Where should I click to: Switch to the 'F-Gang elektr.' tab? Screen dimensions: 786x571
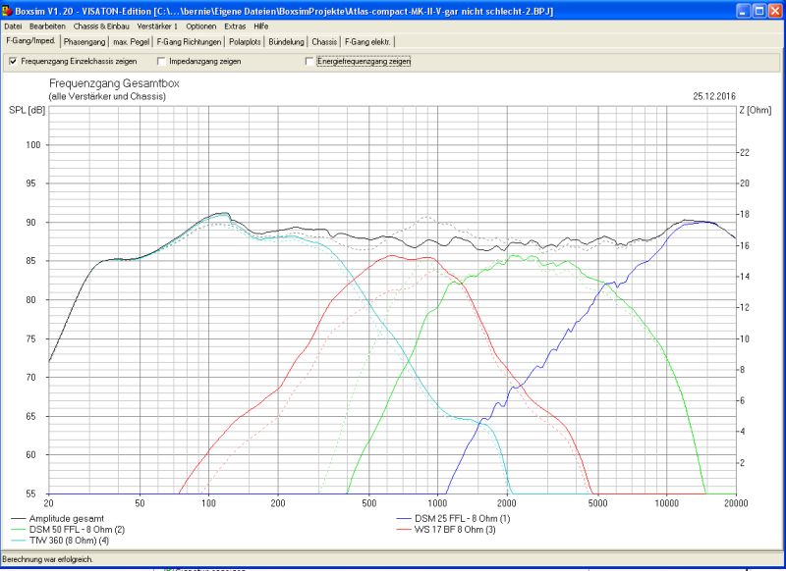[368, 42]
